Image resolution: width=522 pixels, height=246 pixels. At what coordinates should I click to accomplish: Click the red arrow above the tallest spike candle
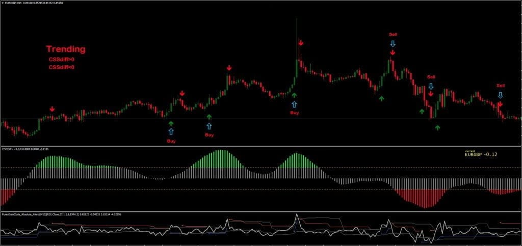[301, 43]
